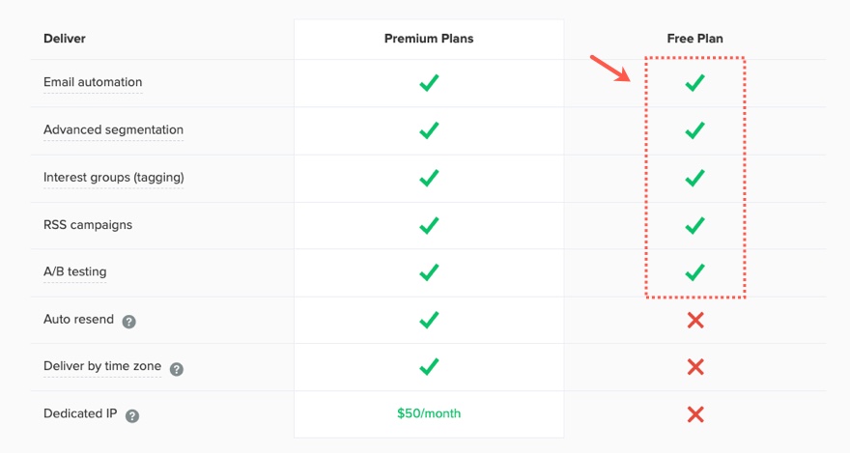Screen dimensions: 850x453
Task: Click the $50/month Dedicated IP price
Action: 429,413
